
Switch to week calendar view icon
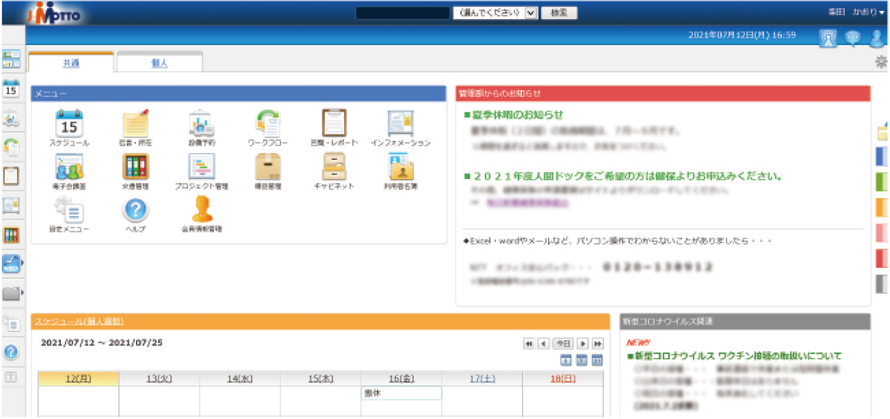click(x=582, y=361)
